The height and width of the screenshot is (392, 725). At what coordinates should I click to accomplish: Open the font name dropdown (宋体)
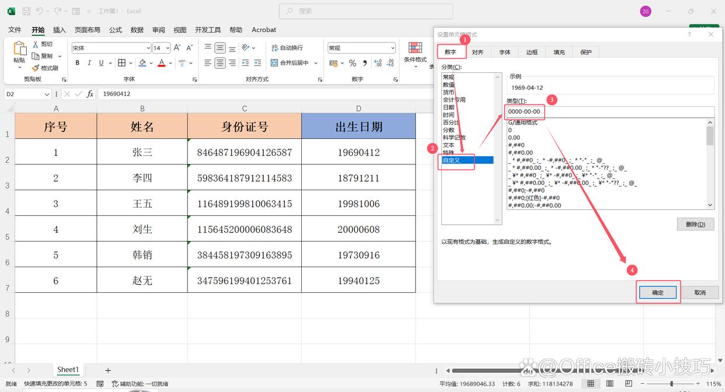(x=148, y=48)
